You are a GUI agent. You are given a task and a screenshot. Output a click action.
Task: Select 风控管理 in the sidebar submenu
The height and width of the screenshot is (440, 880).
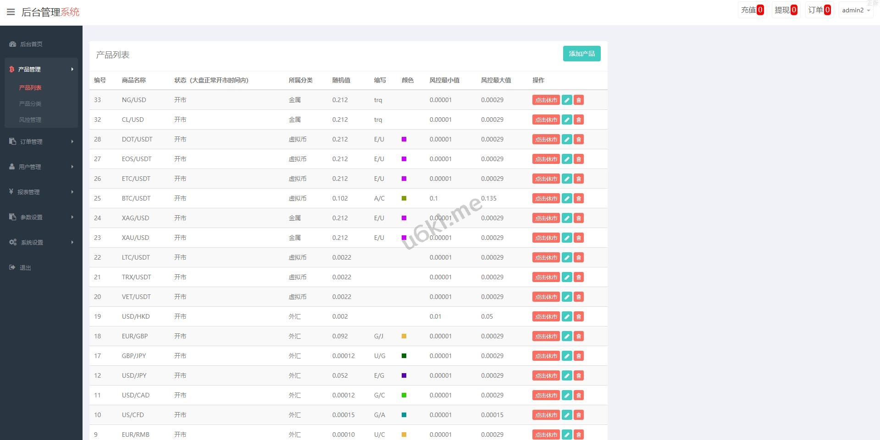tap(30, 120)
